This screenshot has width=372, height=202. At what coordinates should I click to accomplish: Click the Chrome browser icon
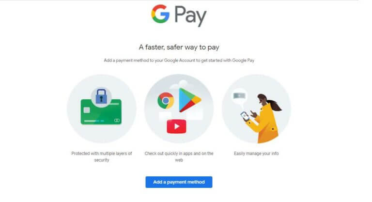click(x=166, y=101)
